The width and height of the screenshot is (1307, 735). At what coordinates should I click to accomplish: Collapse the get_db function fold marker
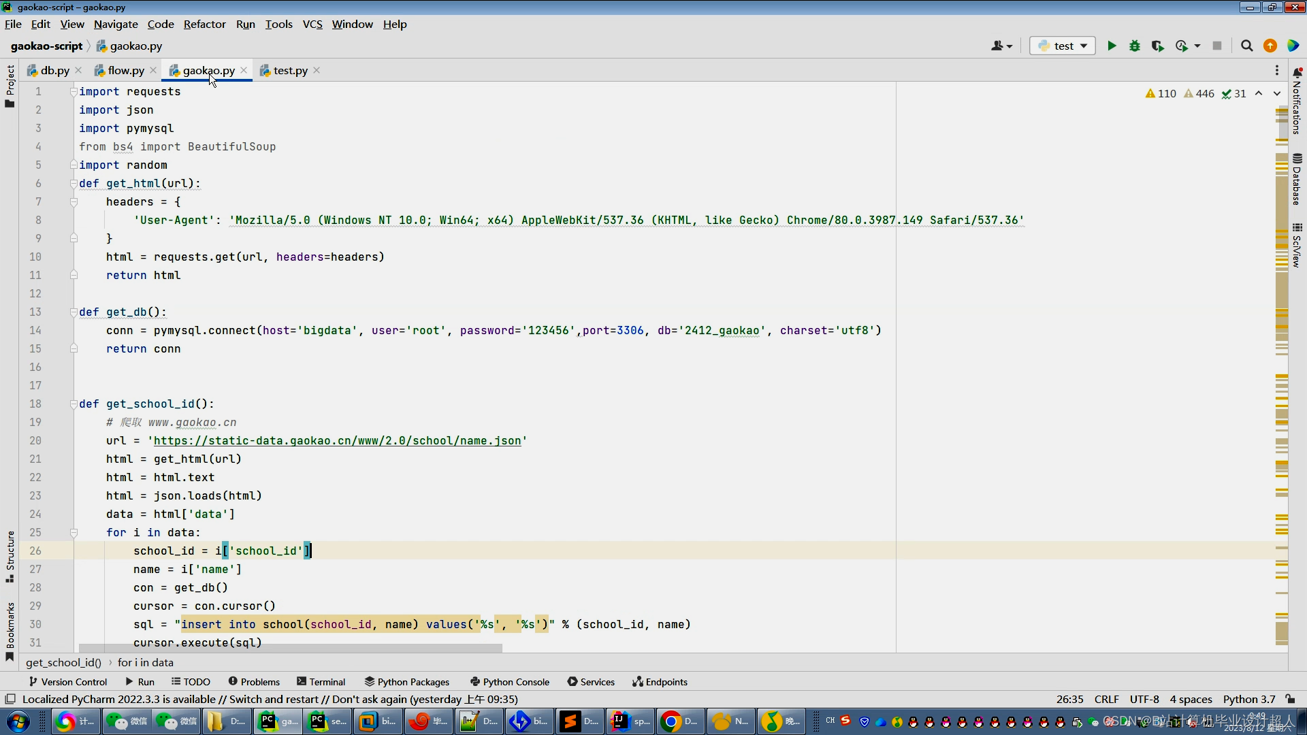(x=74, y=312)
